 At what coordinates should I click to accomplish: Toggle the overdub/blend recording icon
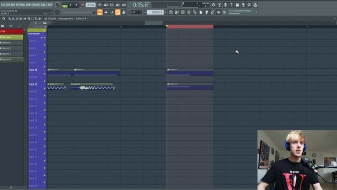tap(118, 5)
